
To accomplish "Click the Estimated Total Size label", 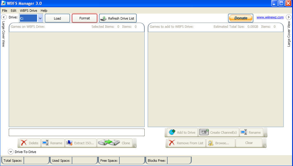I will [229, 27].
